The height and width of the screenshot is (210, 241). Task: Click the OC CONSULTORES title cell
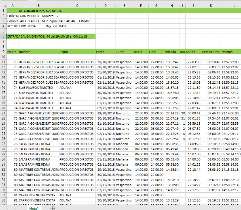[x=41, y=11]
